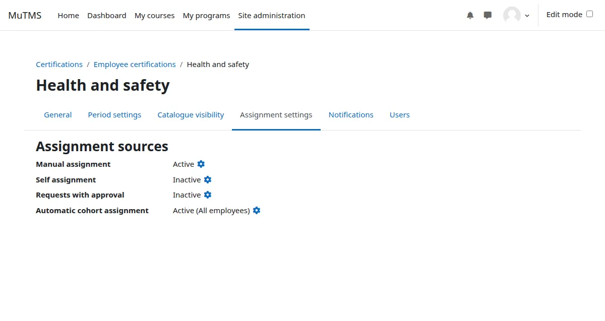The height and width of the screenshot is (321, 605).
Task: Open gear settings for Requests with approval
Action: click(207, 195)
